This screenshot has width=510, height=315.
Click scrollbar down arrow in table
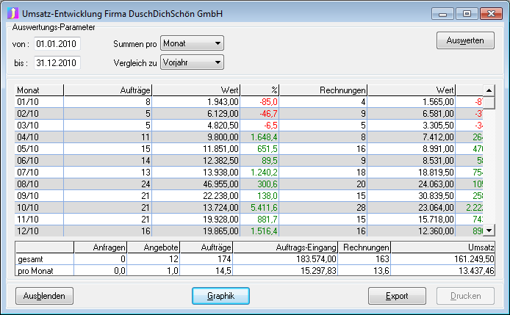(489, 230)
